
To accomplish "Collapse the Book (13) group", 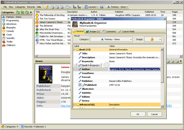I will pos(74,50).
